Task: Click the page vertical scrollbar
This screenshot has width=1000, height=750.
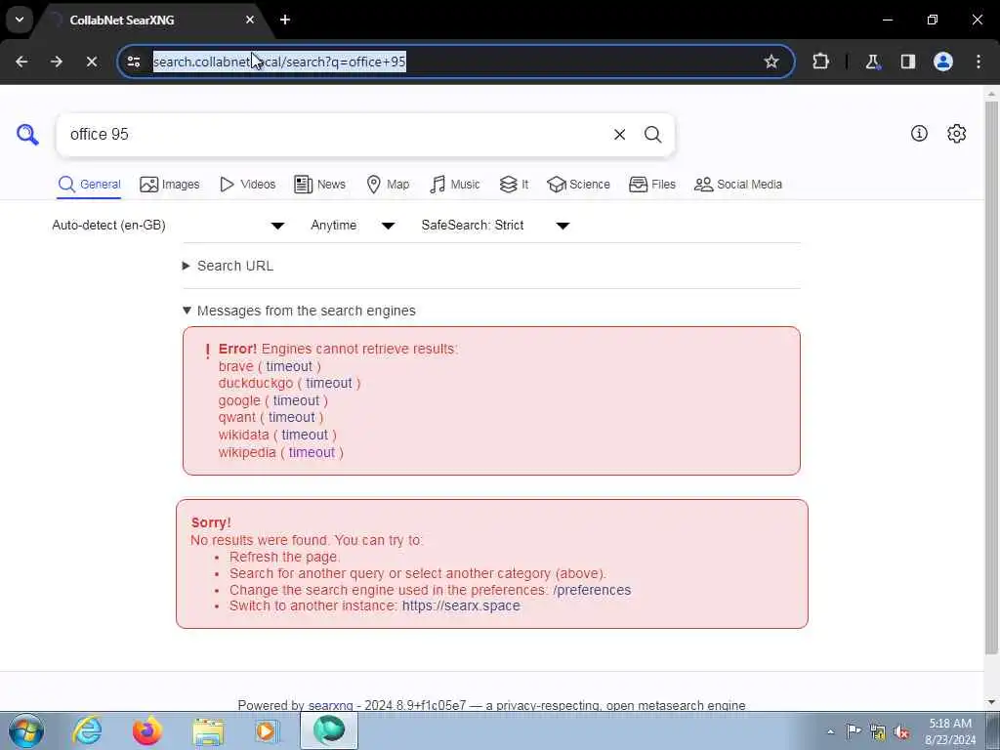Action: tap(992, 376)
